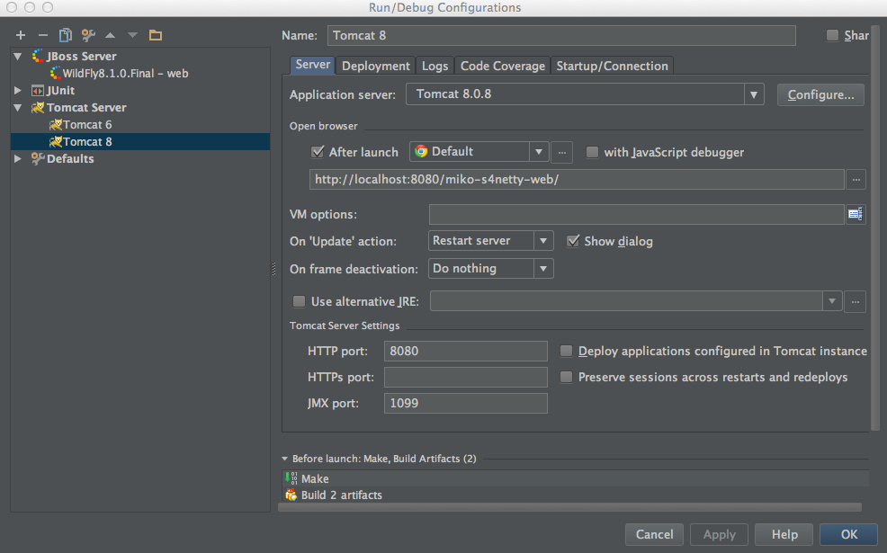887x553 pixels.
Task: Click the horizontal scrollbar under Before launch list
Action: point(570,508)
